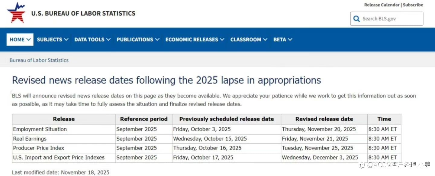Click the Revised release date column header

[324, 119]
